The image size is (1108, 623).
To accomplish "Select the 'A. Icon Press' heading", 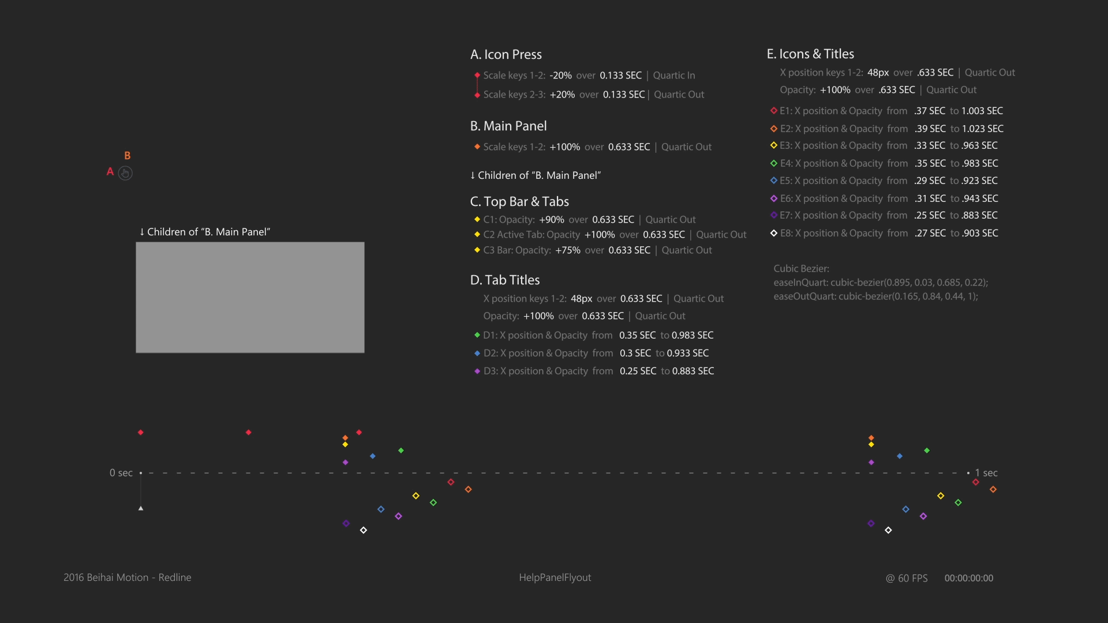I will point(506,54).
